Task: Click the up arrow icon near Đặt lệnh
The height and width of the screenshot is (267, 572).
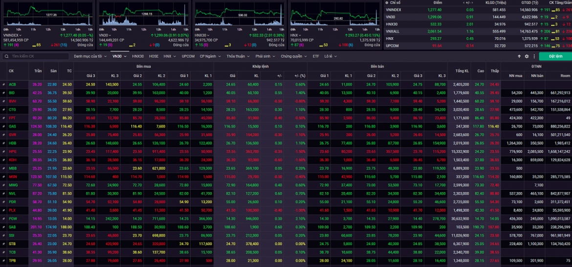Action: click(x=519, y=57)
